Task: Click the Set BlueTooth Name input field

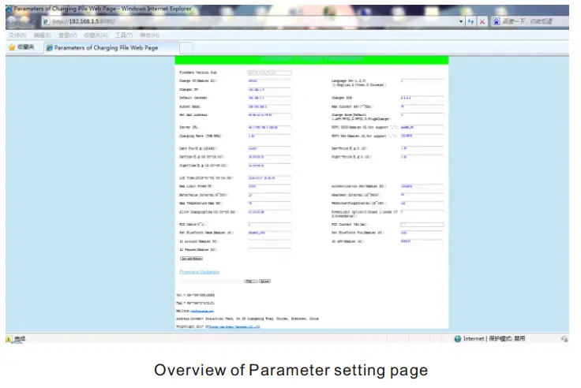Action: 269,233
